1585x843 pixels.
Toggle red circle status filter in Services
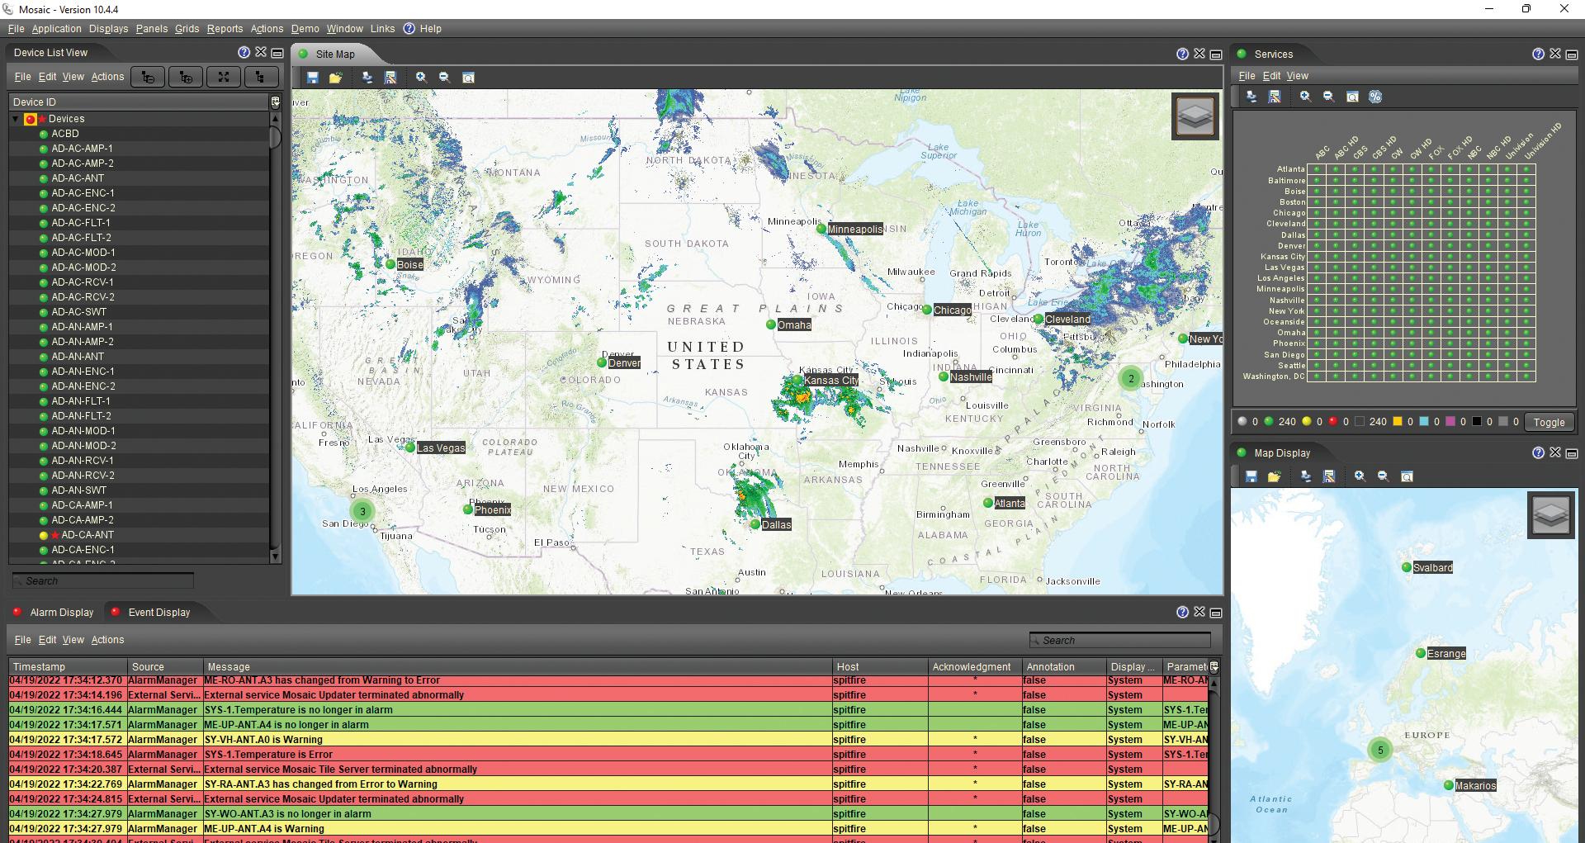coord(1333,421)
